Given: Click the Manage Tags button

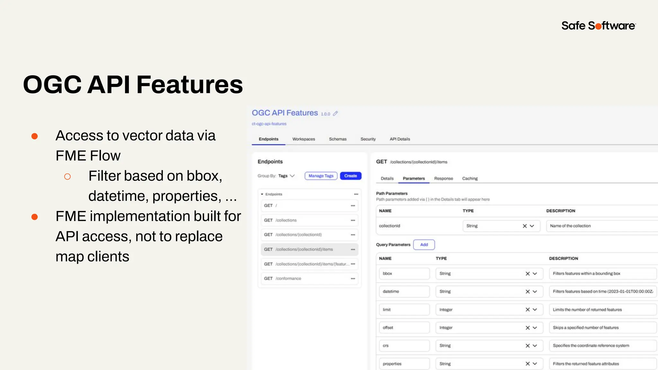Looking at the screenshot, I should 321,176.
